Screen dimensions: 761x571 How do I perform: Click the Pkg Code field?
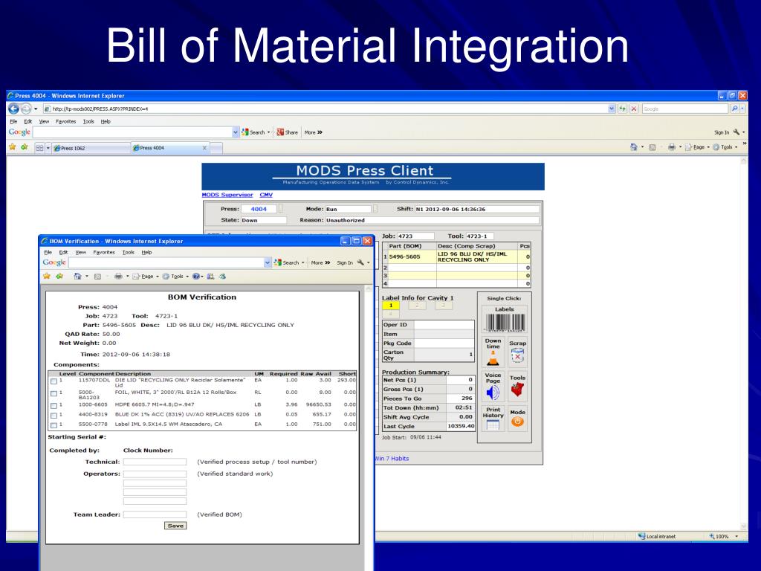(444, 343)
